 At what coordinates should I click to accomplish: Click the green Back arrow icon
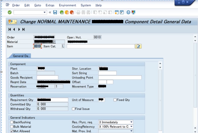[62, 12]
